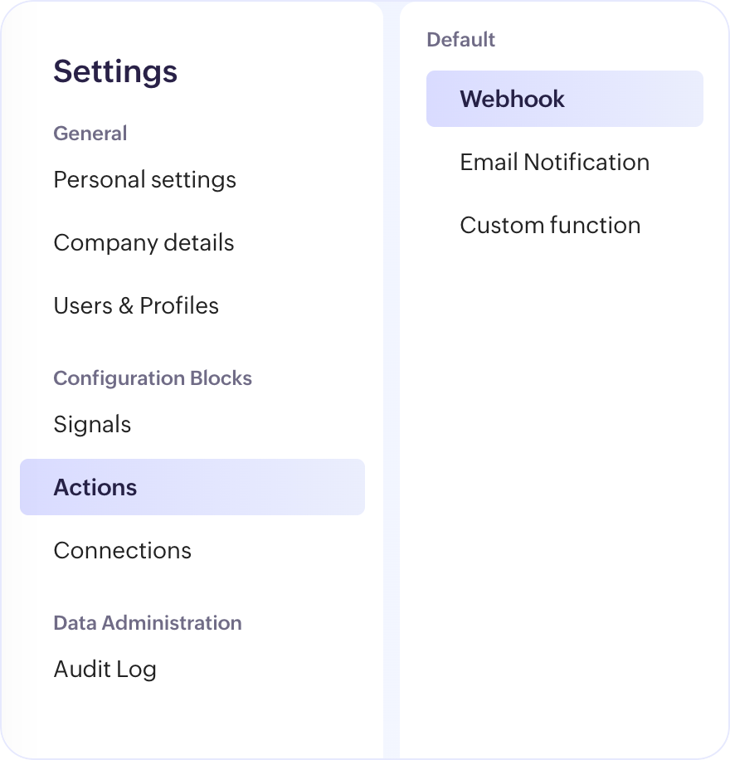Click the General section label
This screenshot has height=760, width=730.
[90, 134]
